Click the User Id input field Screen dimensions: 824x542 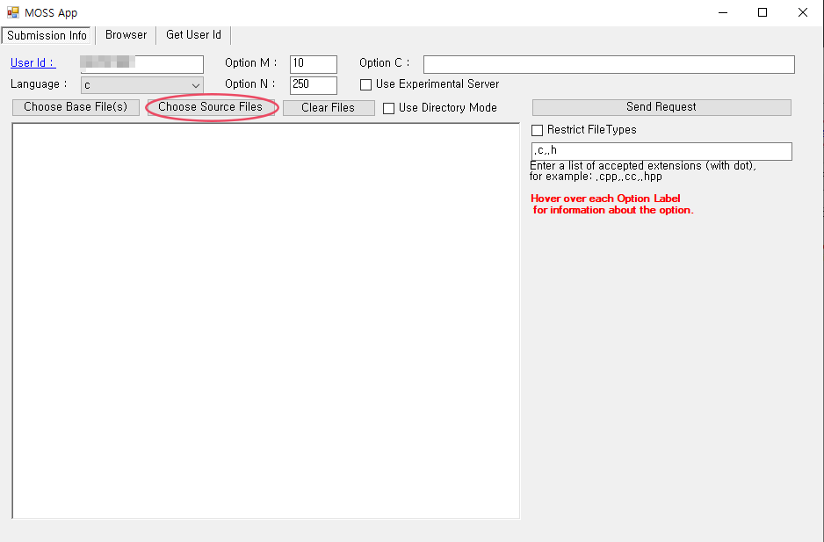pos(142,64)
